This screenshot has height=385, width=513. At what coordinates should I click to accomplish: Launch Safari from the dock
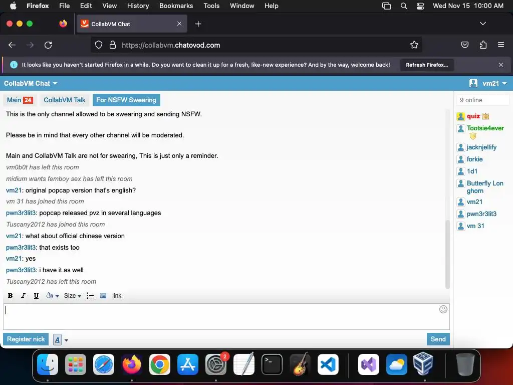(104, 364)
